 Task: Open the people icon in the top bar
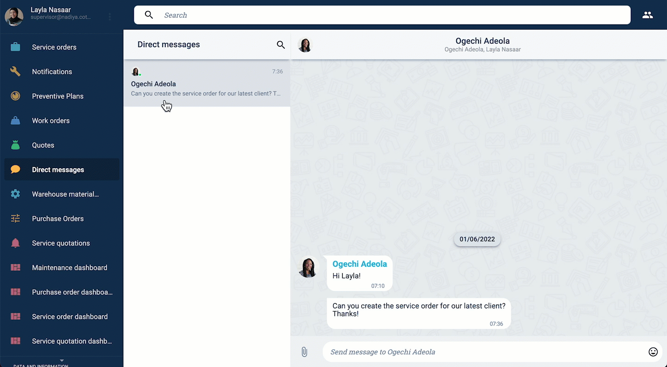tap(648, 15)
